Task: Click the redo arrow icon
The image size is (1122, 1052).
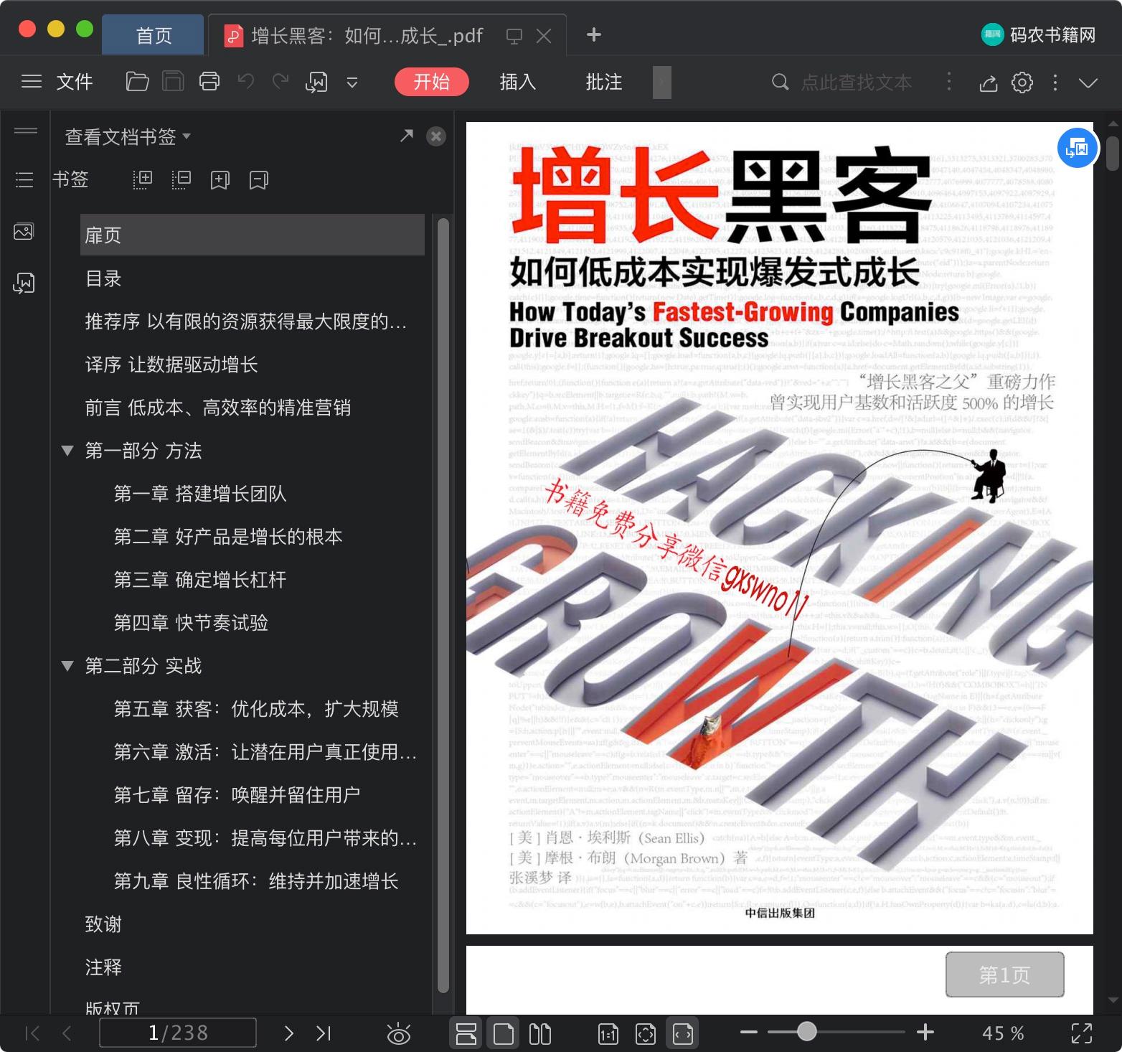Action: [x=280, y=81]
